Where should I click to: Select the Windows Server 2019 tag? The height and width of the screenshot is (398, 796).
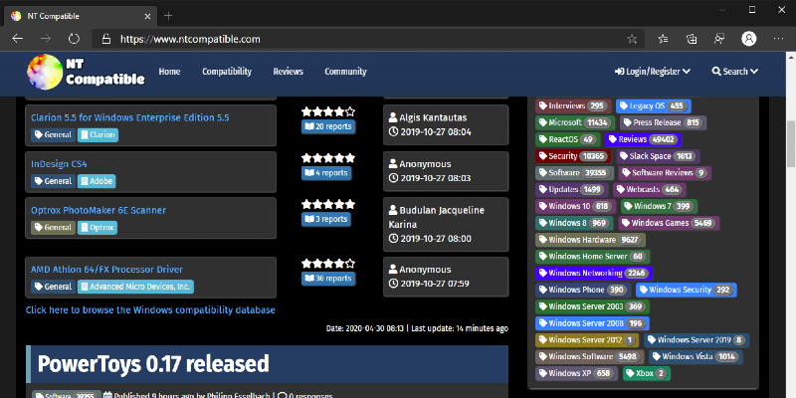pos(696,340)
